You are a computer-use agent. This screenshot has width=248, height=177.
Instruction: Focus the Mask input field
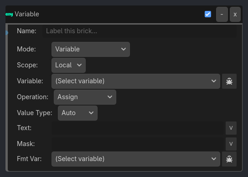(138, 144)
